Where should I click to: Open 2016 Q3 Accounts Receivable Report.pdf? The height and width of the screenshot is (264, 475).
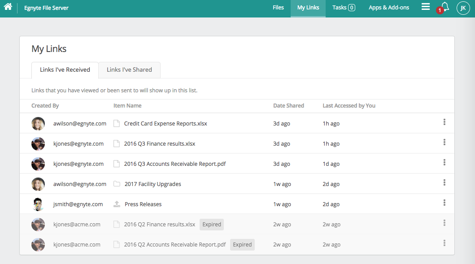[x=175, y=164]
